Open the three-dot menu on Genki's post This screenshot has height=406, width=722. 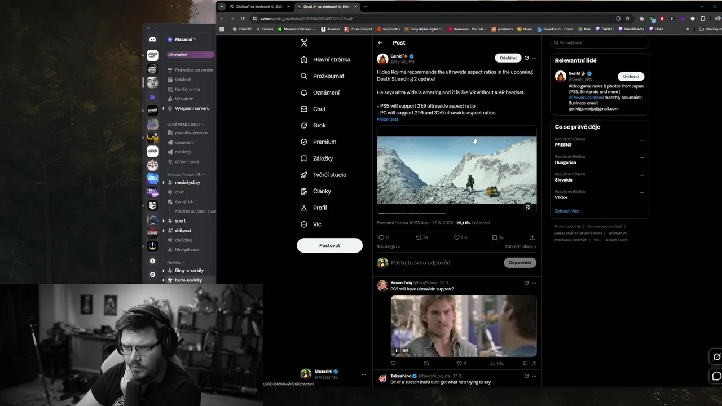pyautogui.click(x=534, y=58)
